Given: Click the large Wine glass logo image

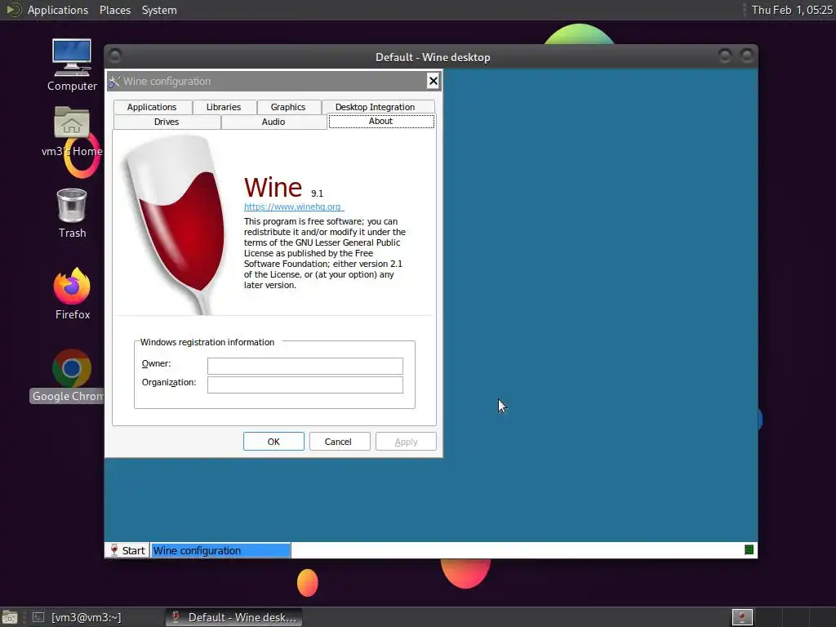Looking at the screenshot, I should tap(176, 224).
